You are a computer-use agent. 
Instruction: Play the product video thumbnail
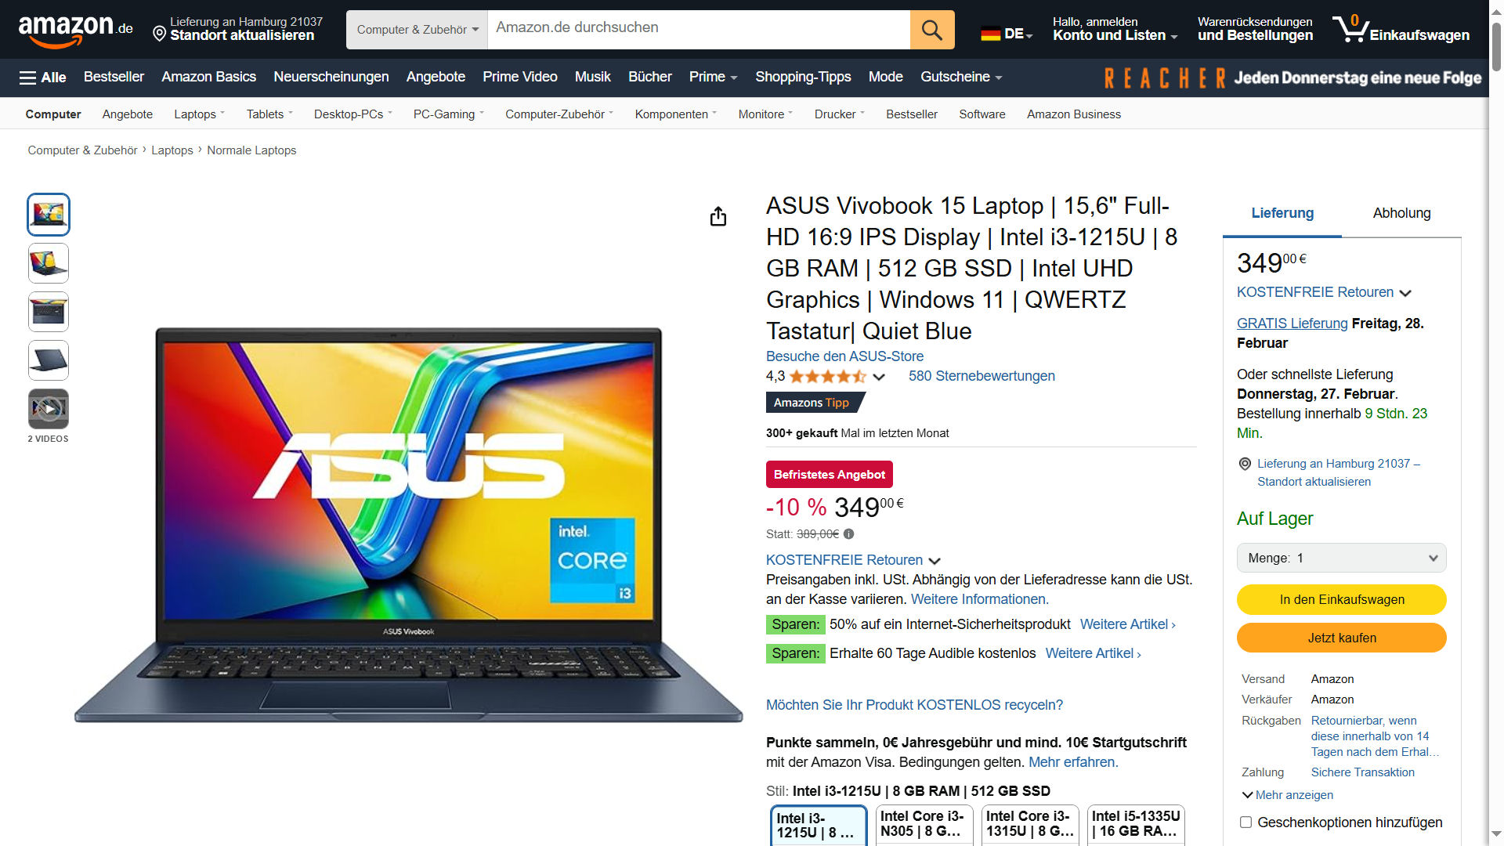pos(49,409)
